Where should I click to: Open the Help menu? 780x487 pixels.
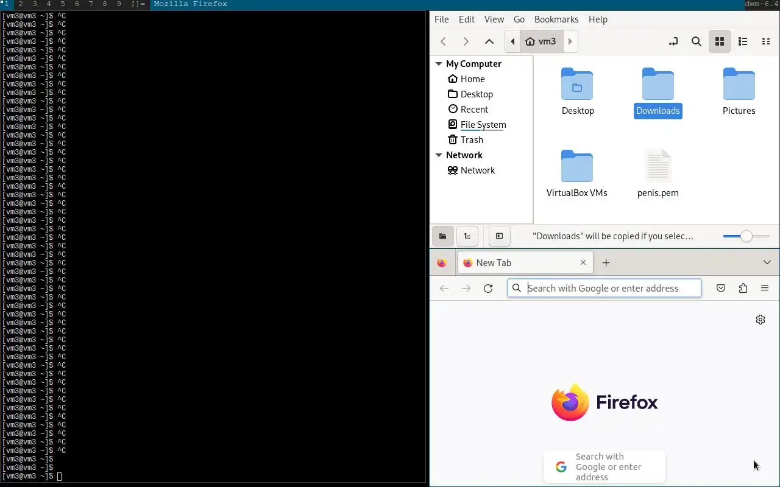[x=598, y=19]
